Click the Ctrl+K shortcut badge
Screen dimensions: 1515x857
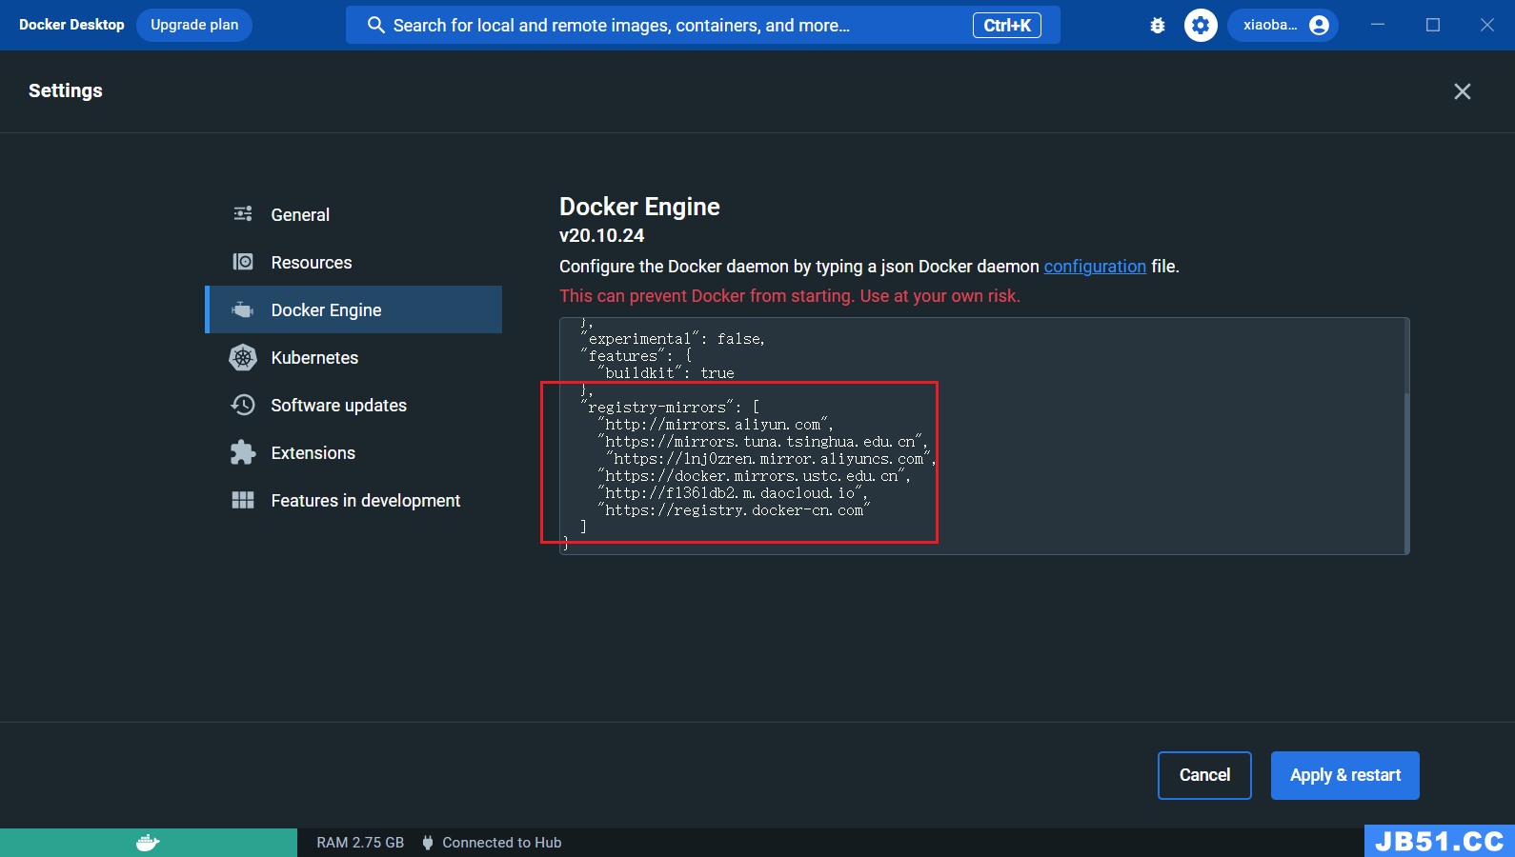pos(1007,26)
